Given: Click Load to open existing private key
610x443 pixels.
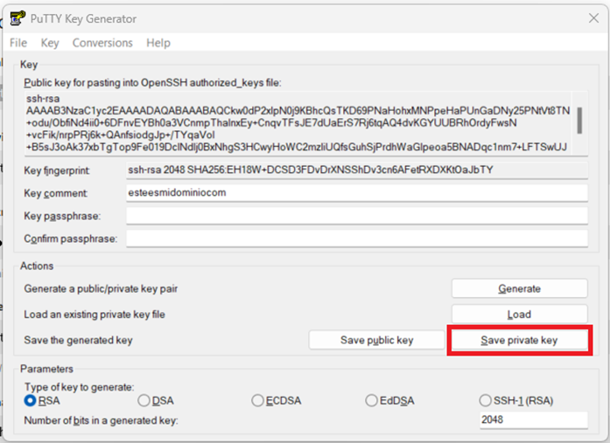Looking at the screenshot, I should (519, 315).
